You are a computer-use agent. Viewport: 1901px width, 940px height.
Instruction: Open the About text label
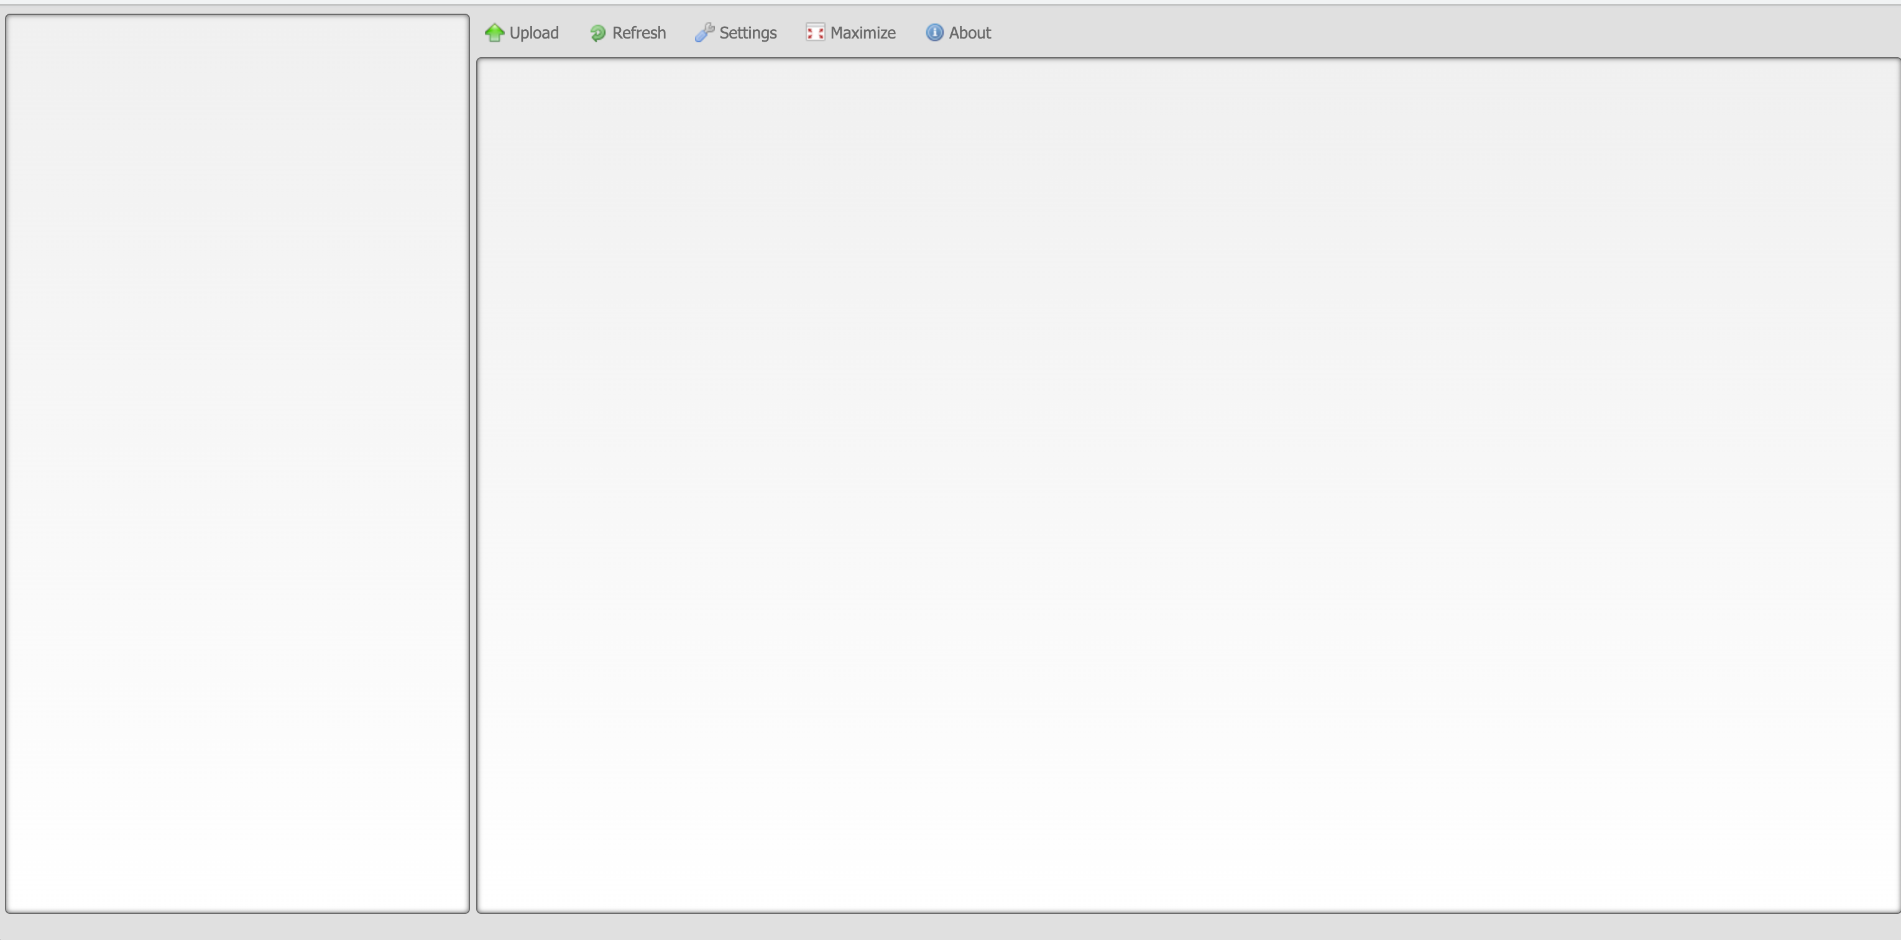click(970, 33)
